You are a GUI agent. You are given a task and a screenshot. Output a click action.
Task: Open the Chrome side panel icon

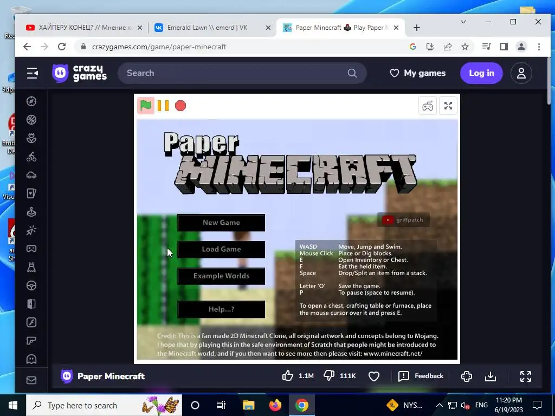pyautogui.click(x=504, y=47)
